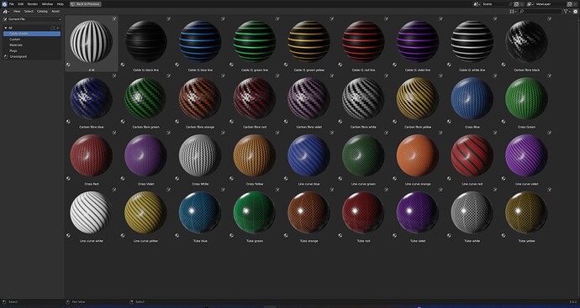The width and height of the screenshot is (580, 308).
Task: Open the ViewLayer browse dropdown icon
Action: click(530, 4)
